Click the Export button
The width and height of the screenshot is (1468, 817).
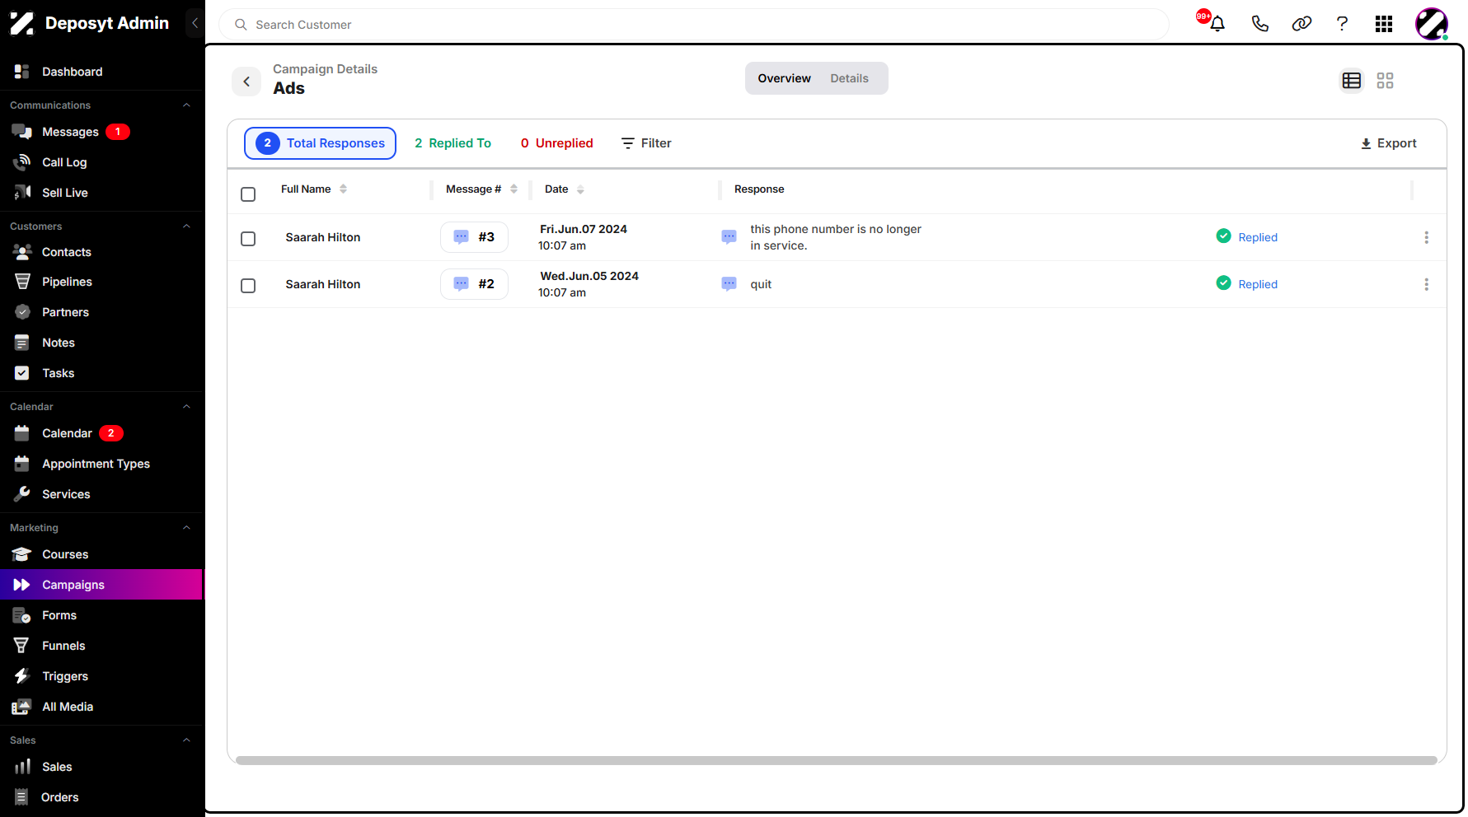(1388, 143)
